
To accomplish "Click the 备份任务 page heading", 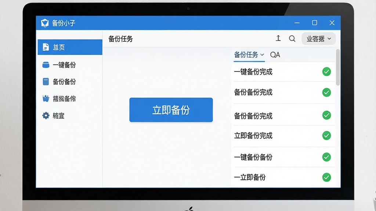I will (x=120, y=39).
